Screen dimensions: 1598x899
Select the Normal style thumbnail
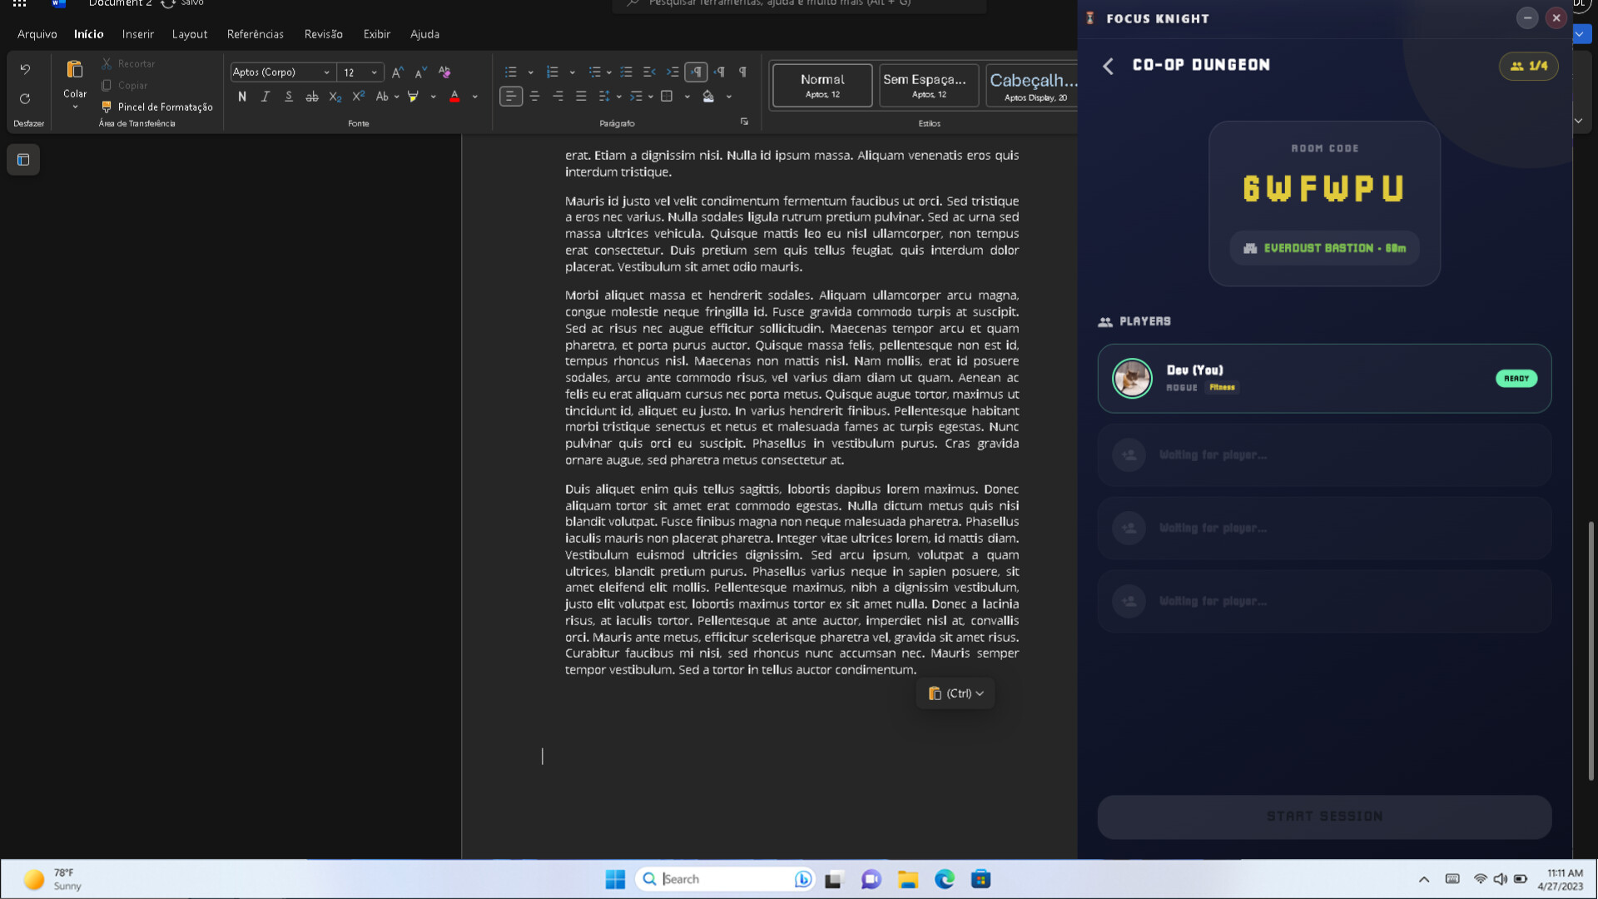tap(822, 85)
